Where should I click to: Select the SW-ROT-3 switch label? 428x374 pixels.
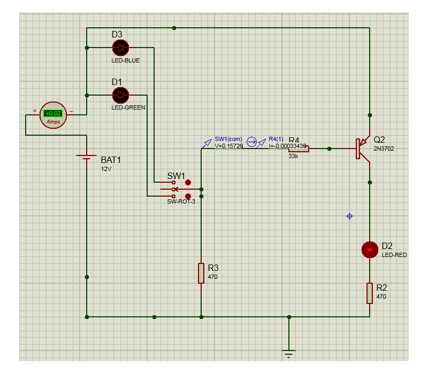(181, 202)
